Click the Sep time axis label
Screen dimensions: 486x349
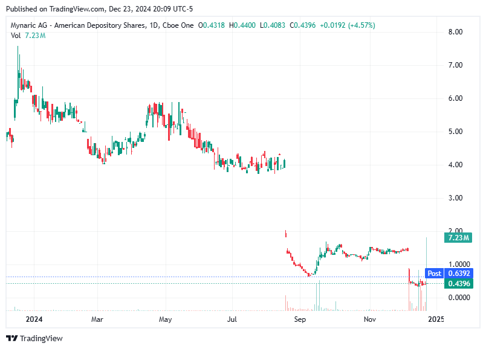point(300,319)
